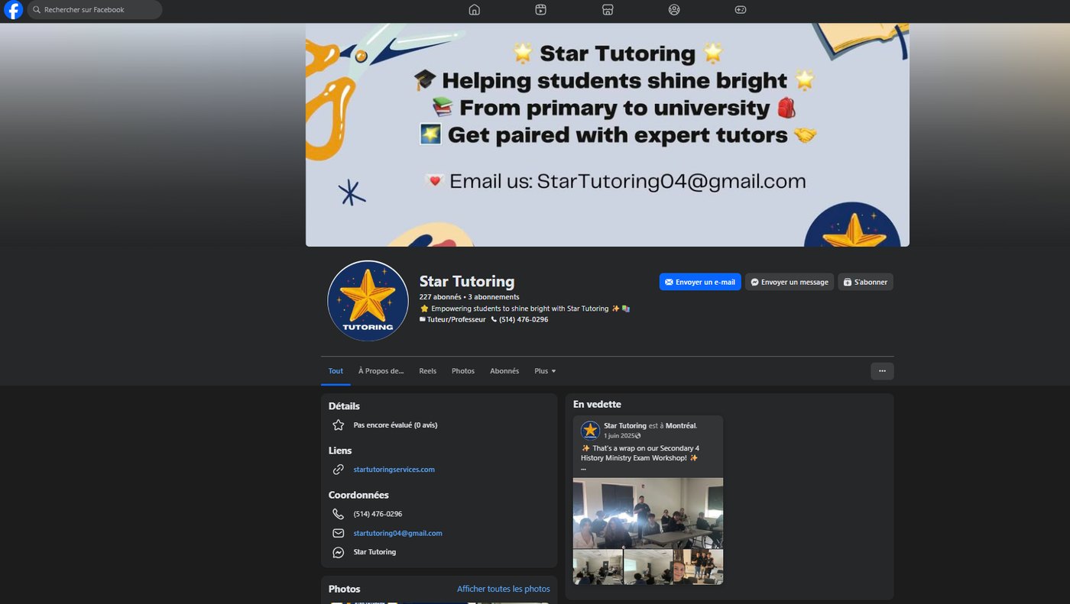Open the Reels video icon in top bar

pyautogui.click(x=541, y=10)
